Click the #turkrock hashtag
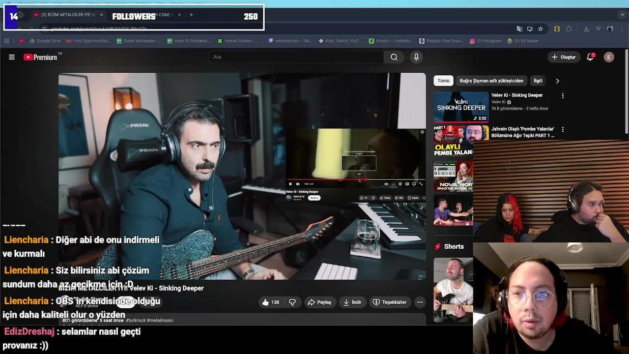Screen dimensions: 629x354 coord(135,321)
